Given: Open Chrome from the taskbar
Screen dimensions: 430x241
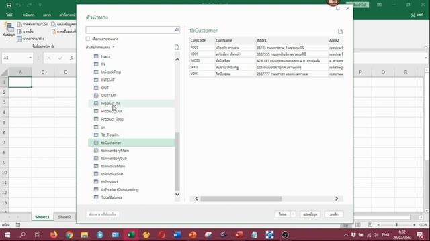Looking at the screenshot, I should point(69,235).
